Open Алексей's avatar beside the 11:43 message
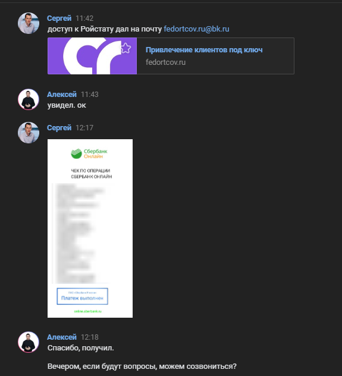 pyautogui.click(x=29, y=99)
